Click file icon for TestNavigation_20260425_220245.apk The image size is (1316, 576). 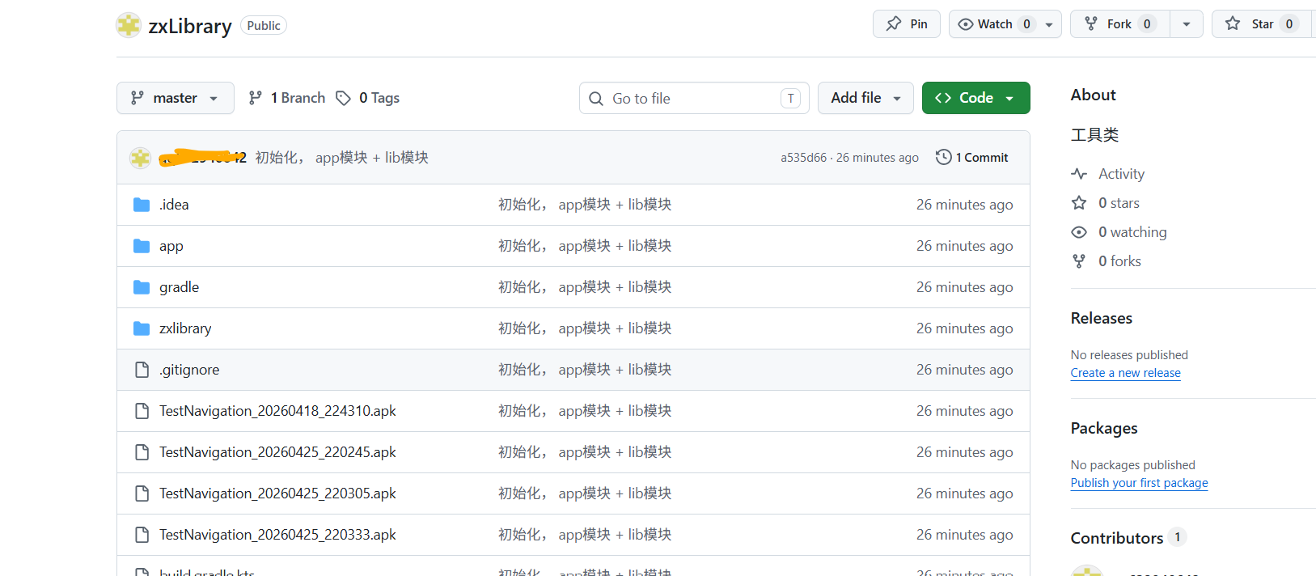[142, 452]
